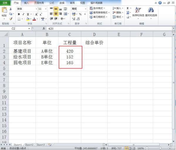
Task: Align cell text left
Action: pos(51,14)
